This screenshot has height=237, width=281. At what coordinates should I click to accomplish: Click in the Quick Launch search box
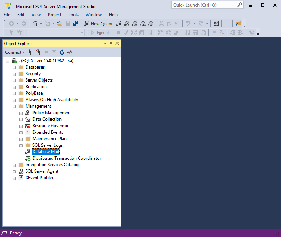click(x=208, y=5)
